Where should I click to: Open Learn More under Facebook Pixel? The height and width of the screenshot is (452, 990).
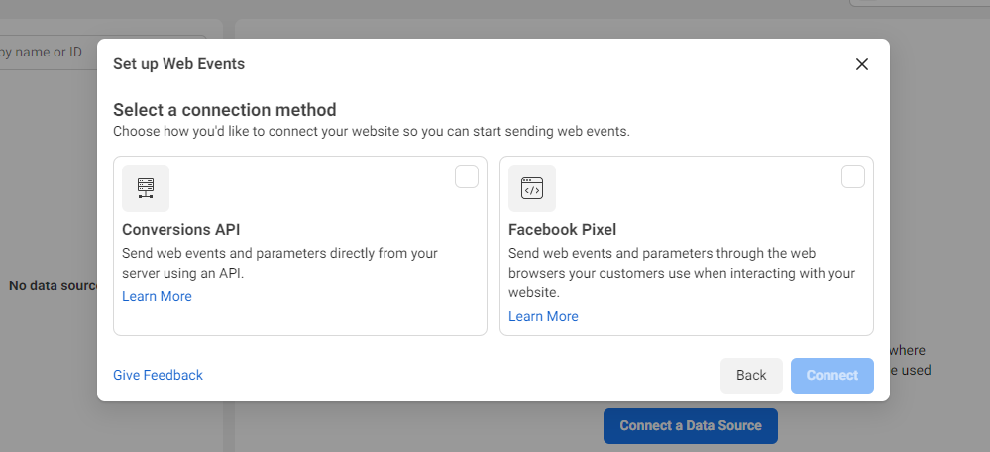click(x=543, y=316)
